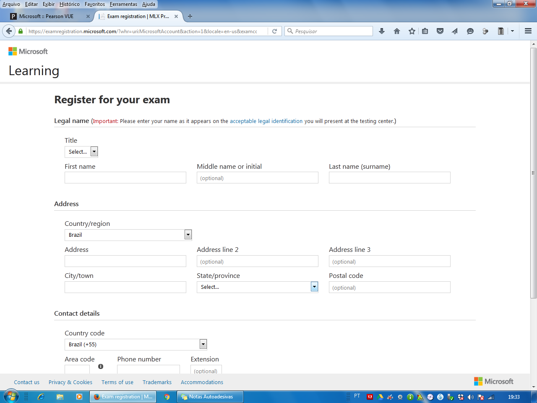The image size is (537, 403).
Task: Click Google Drive icon in system tray
Action: click(380, 397)
